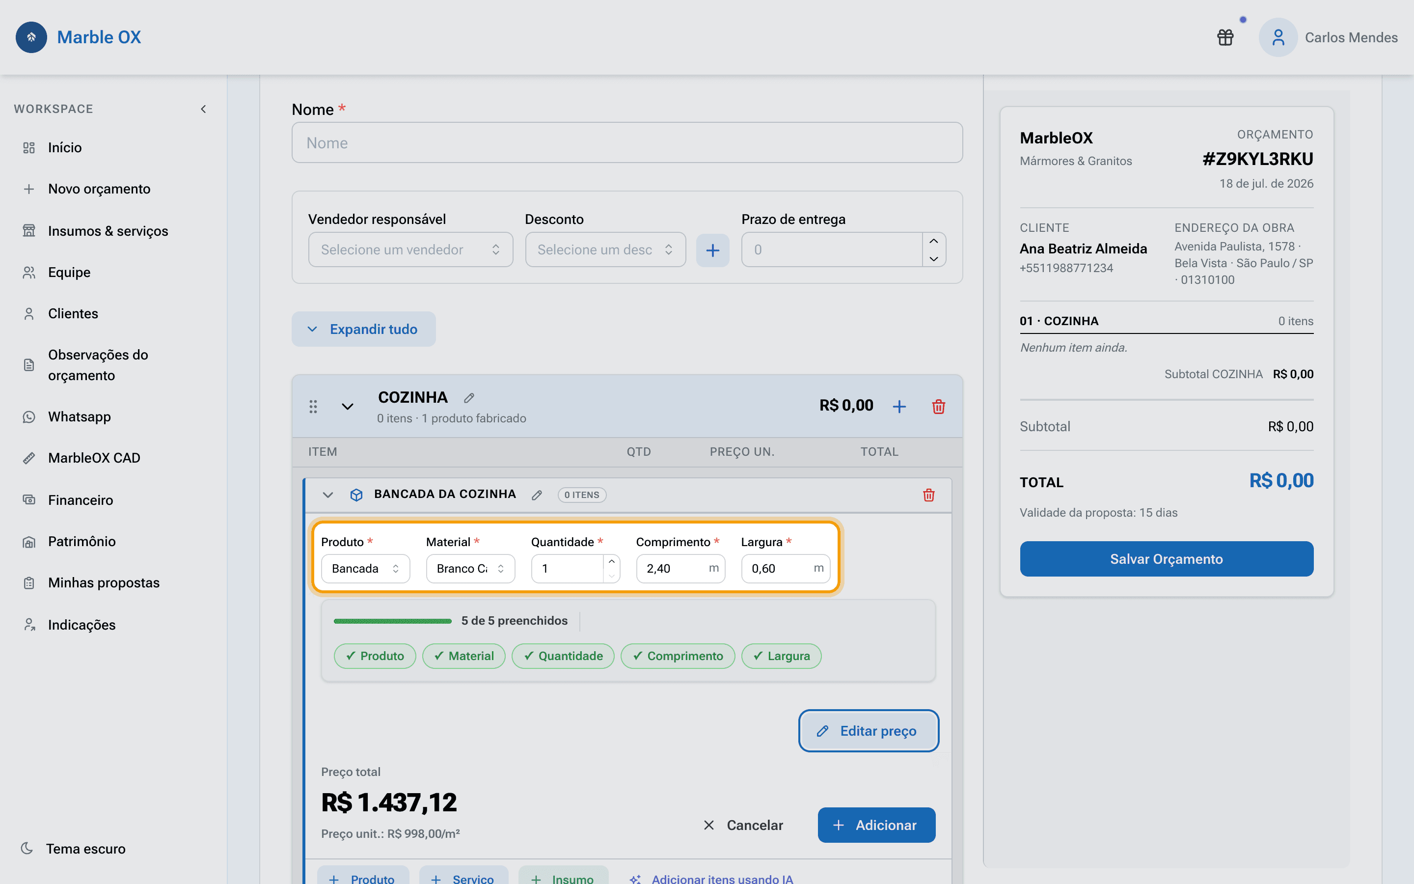The image size is (1414, 884).
Task: Click the BANCADA DA COZINHA cube icon
Action: [356, 495]
